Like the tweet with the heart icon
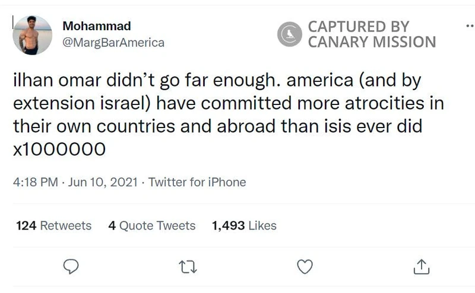The width and height of the screenshot is (475, 293). [x=305, y=266]
